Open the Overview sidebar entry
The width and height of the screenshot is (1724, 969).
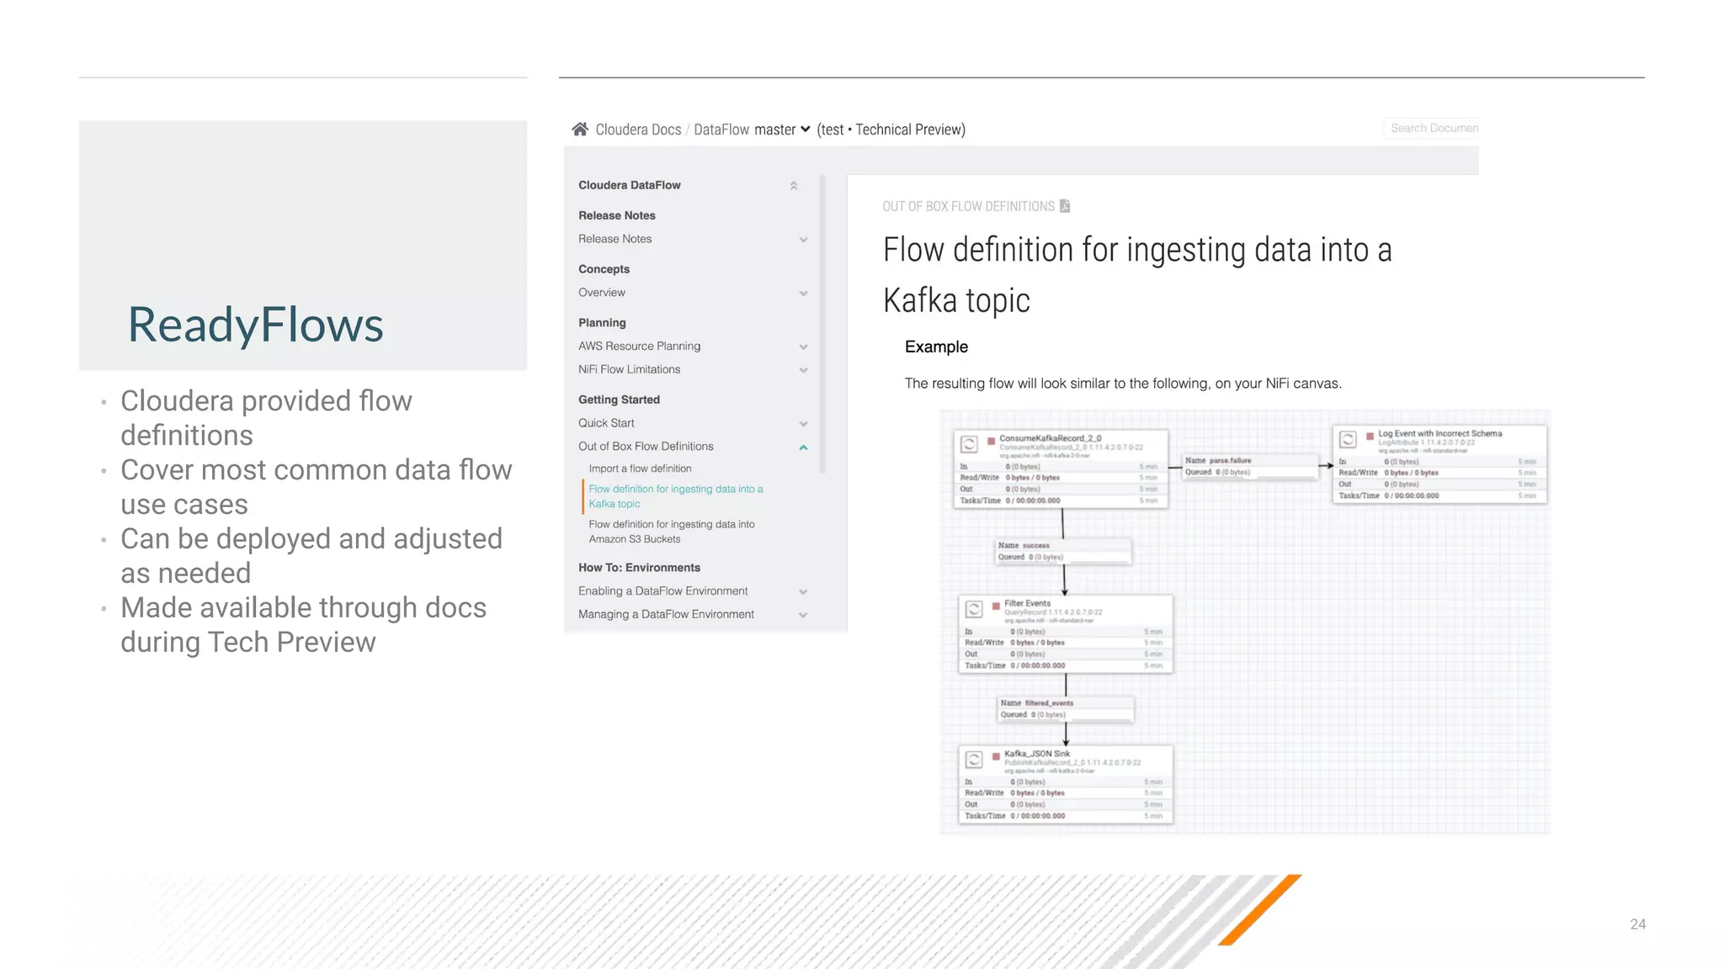coord(601,293)
